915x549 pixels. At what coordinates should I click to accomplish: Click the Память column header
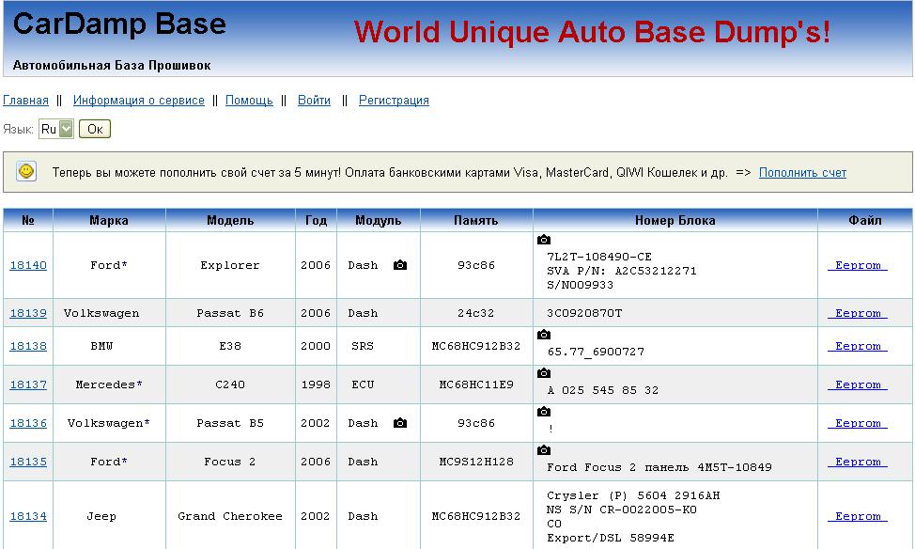point(476,220)
